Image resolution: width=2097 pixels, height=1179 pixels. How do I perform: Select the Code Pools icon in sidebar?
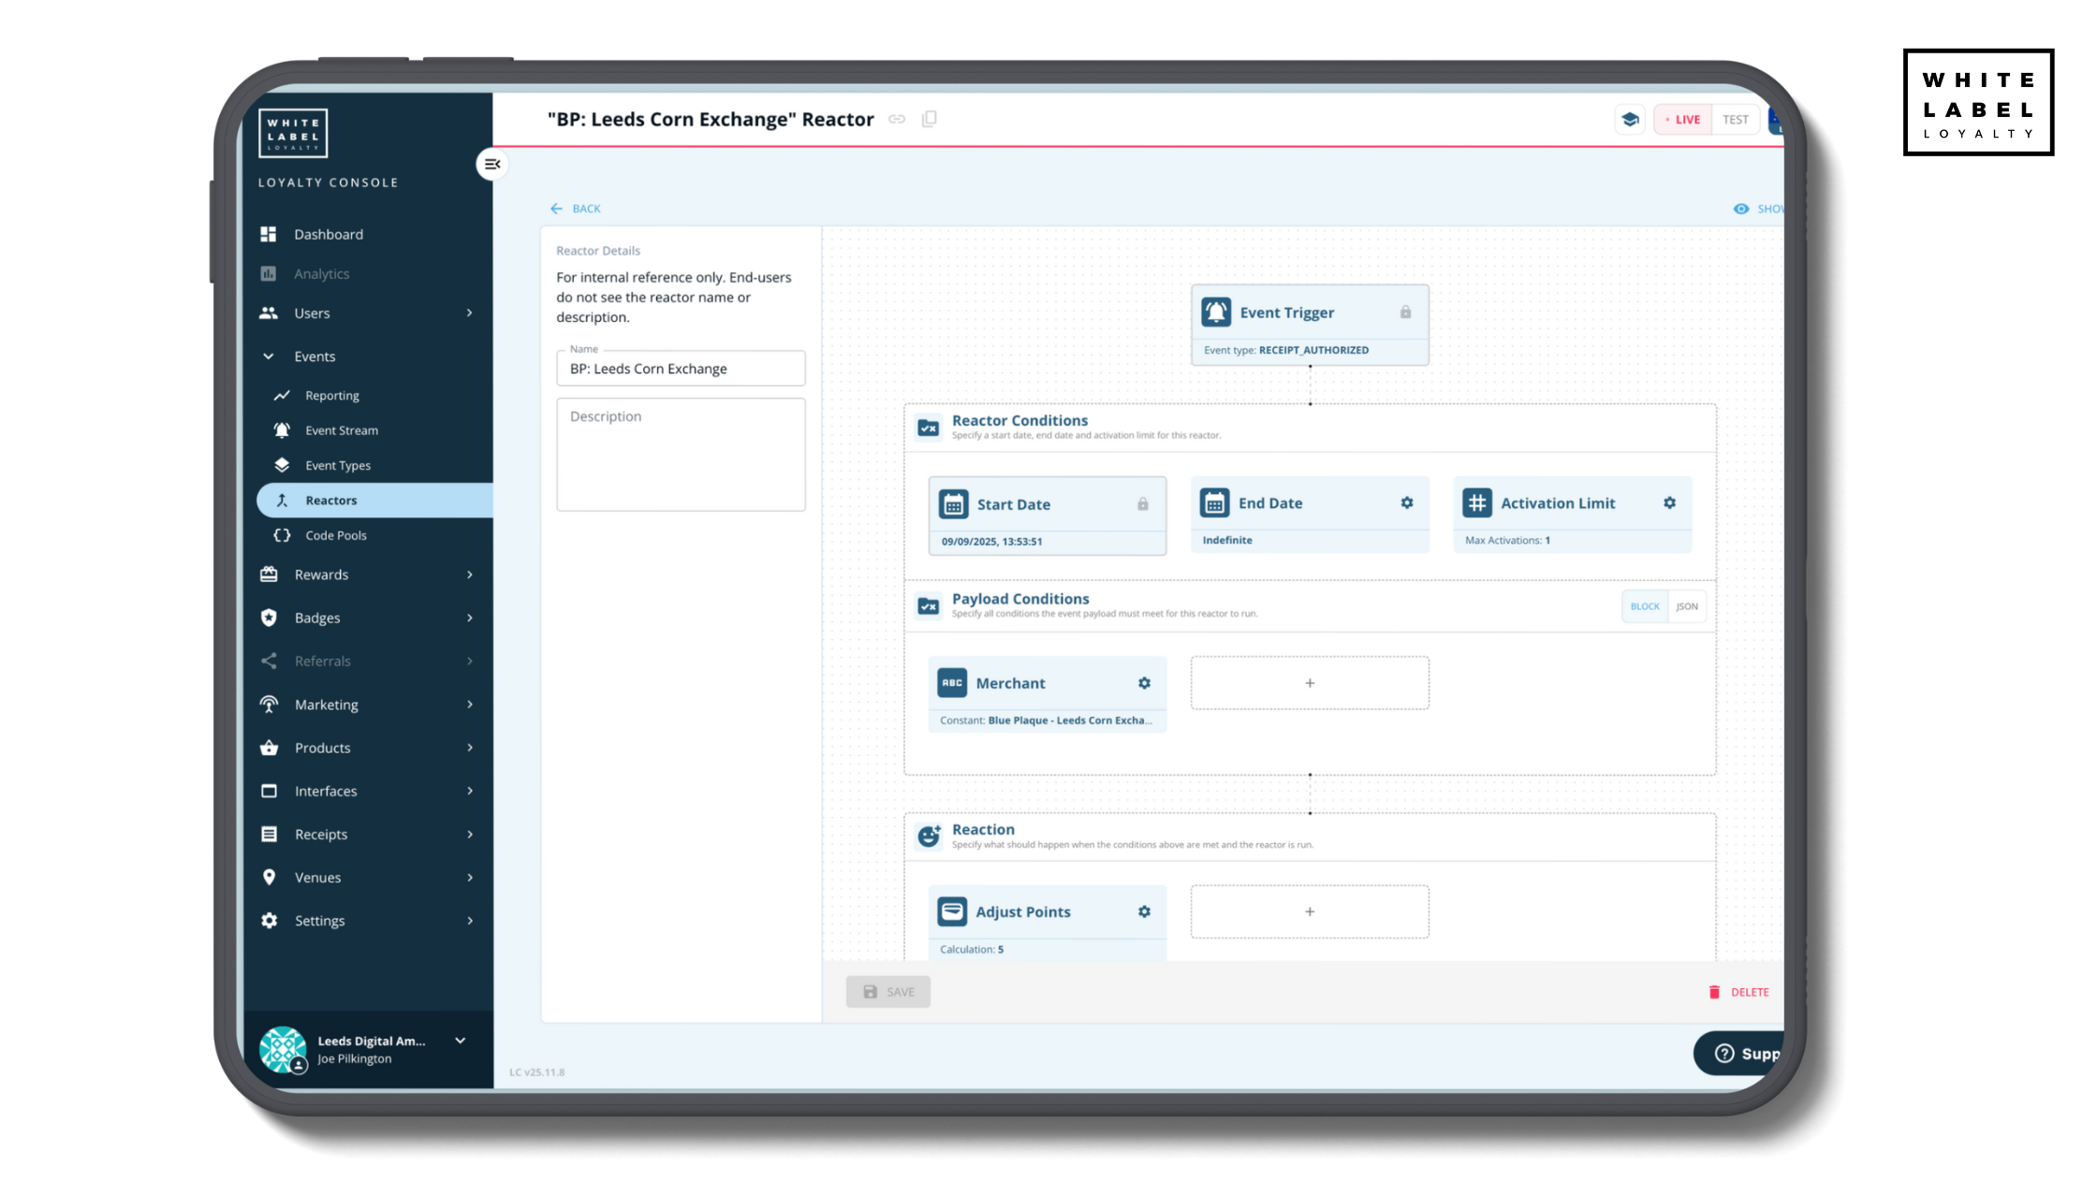tap(281, 534)
